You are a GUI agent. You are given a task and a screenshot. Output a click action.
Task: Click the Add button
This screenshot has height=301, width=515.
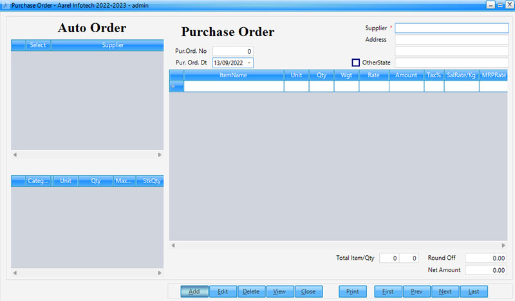coord(194,291)
